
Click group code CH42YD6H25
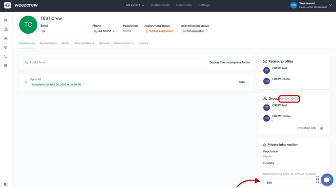289,99
